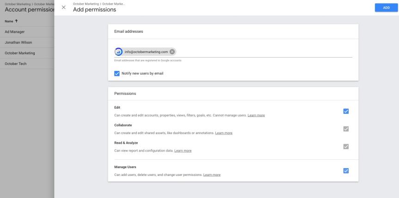Open Learn more link for Edit permission
This screenshot has width=399, height=198.
(x=256, y=115)
